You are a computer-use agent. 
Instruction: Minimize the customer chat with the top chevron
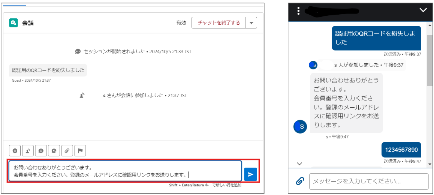pos(423,10)
